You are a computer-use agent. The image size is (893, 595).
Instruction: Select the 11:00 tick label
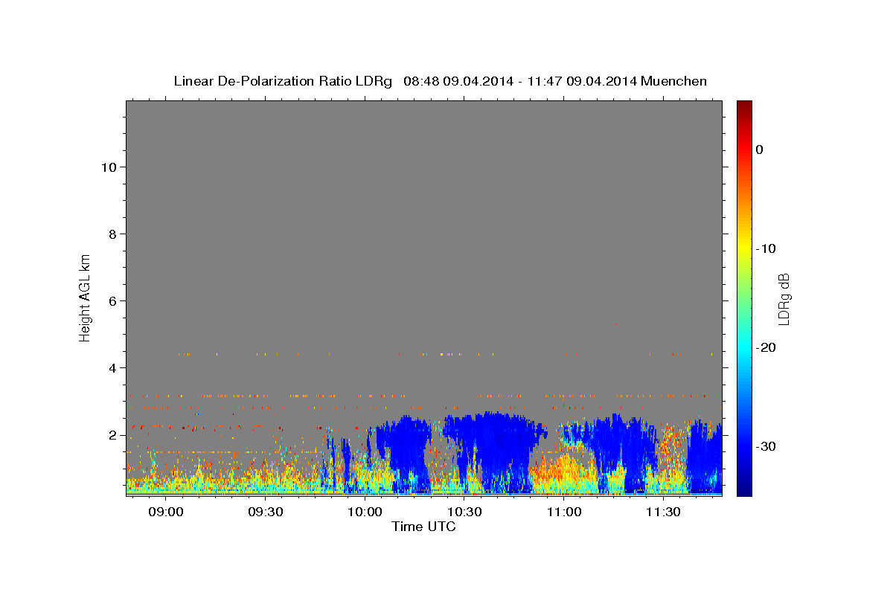pyautogui.click(x=564, y=512)
